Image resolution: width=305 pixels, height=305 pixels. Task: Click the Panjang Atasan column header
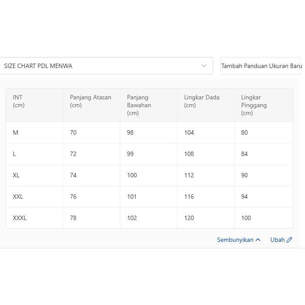click(91, 101)
